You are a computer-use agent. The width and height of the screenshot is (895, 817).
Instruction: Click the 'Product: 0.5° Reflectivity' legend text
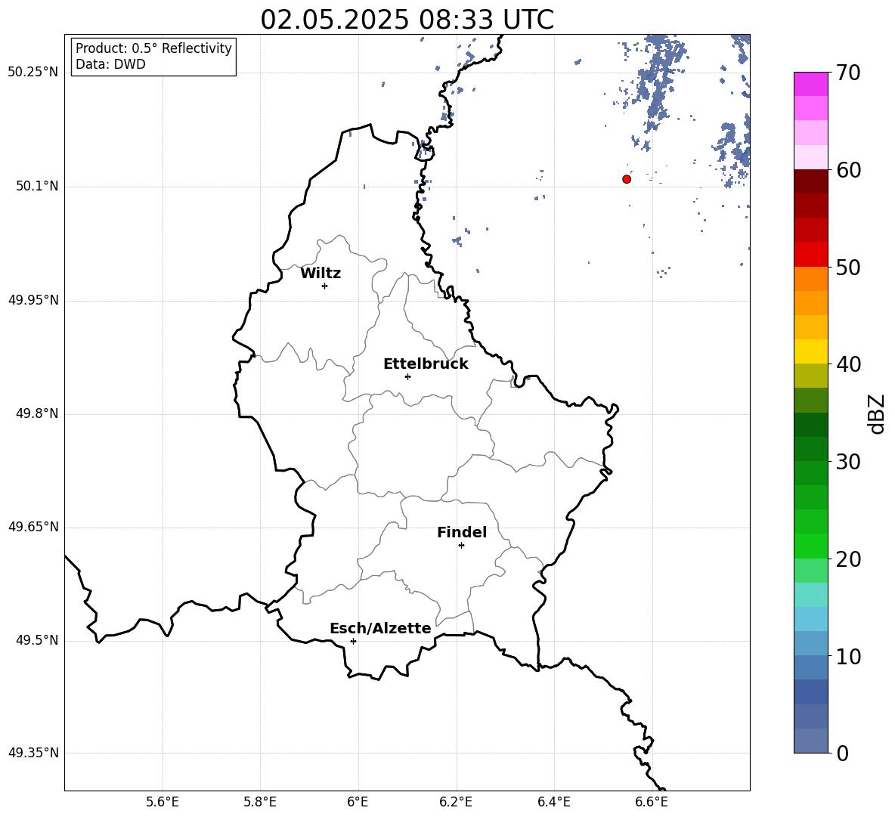tap(153, 48)
